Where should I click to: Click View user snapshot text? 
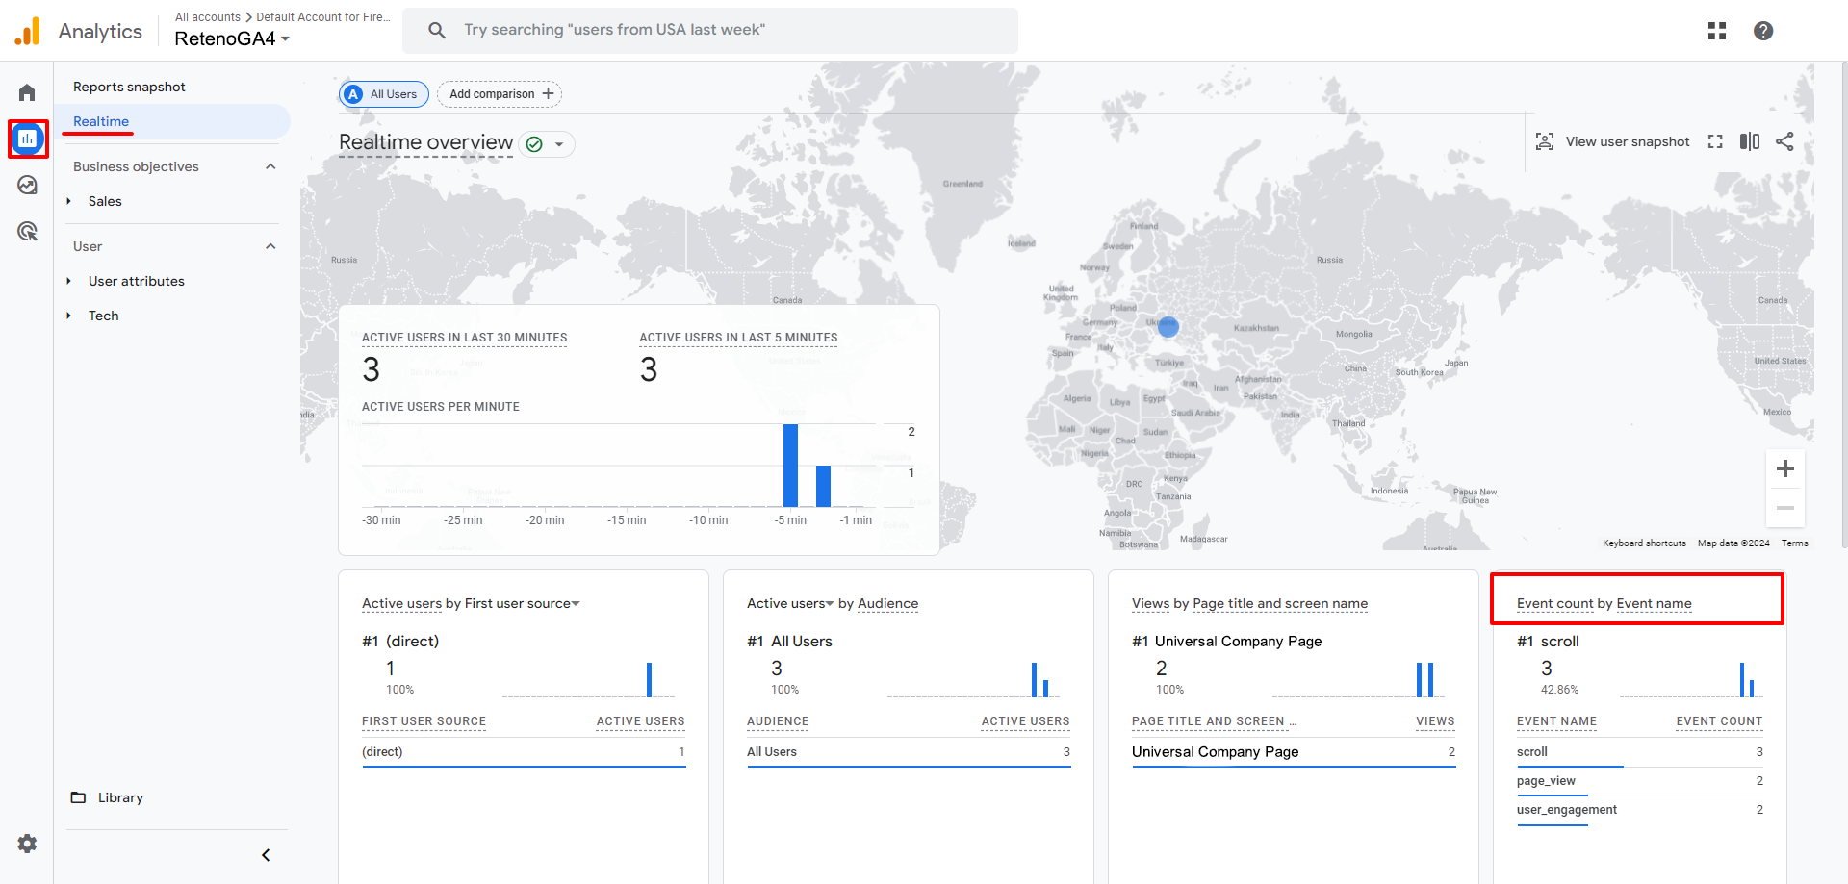(x=1628, y=141)
